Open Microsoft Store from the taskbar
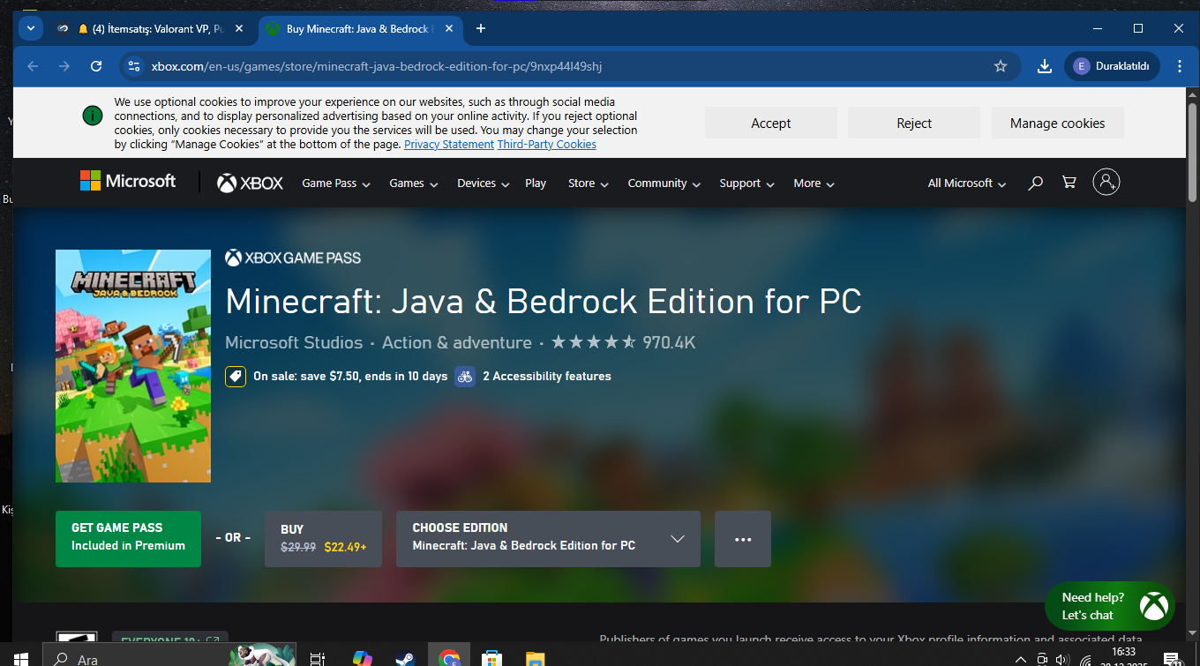 [x=492, y=659]
